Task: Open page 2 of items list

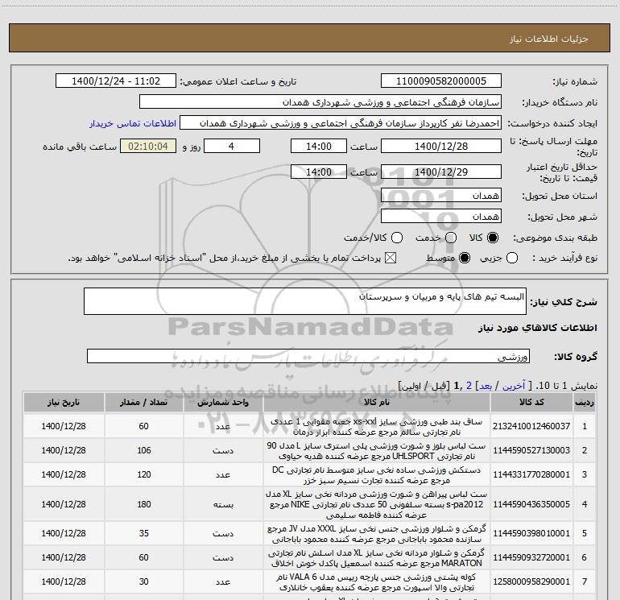Action: (x=469, y=386)
